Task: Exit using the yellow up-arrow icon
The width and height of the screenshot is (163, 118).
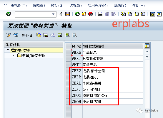Action: 84,14
